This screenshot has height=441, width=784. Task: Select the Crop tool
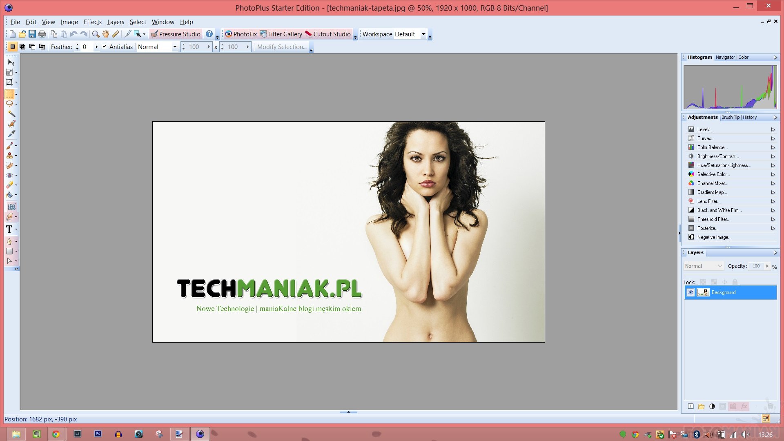pos(9,82)
